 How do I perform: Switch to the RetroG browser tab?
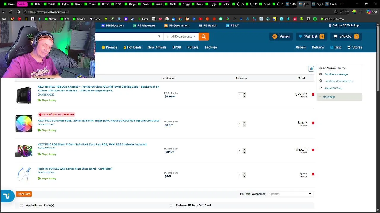point(104,4)
